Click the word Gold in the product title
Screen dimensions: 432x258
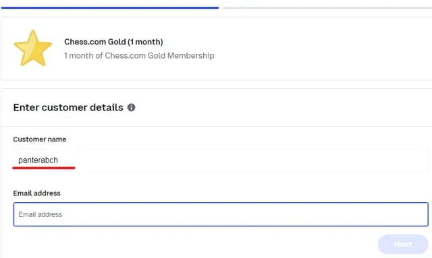coord(117,42)
